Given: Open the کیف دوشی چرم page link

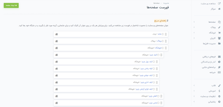Looking at the screenshot, I should 146,75.
